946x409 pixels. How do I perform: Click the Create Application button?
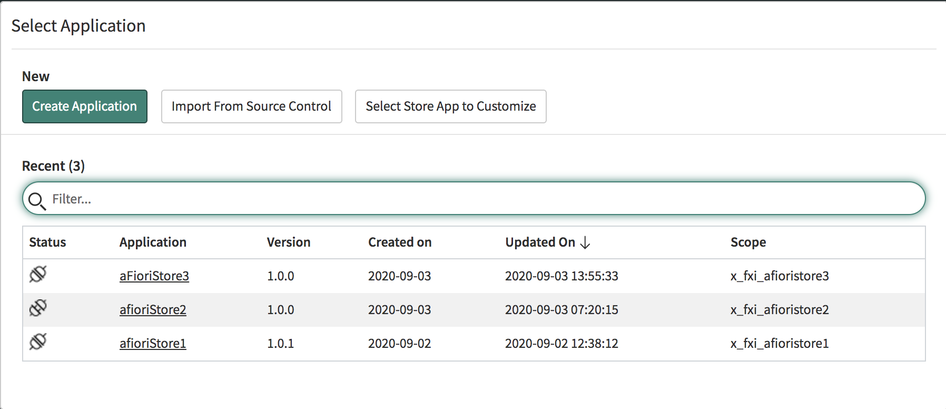tap(85, 106)
